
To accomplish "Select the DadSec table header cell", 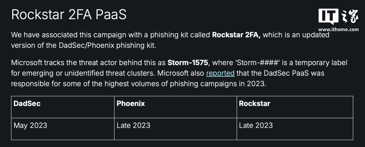I will (63, 107).
